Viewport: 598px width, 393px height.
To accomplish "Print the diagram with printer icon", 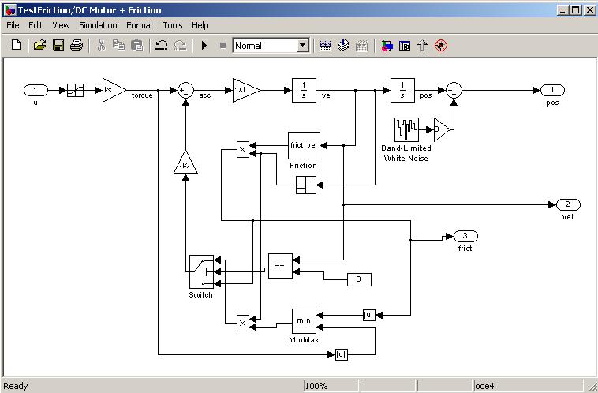I will coord(77,46).
